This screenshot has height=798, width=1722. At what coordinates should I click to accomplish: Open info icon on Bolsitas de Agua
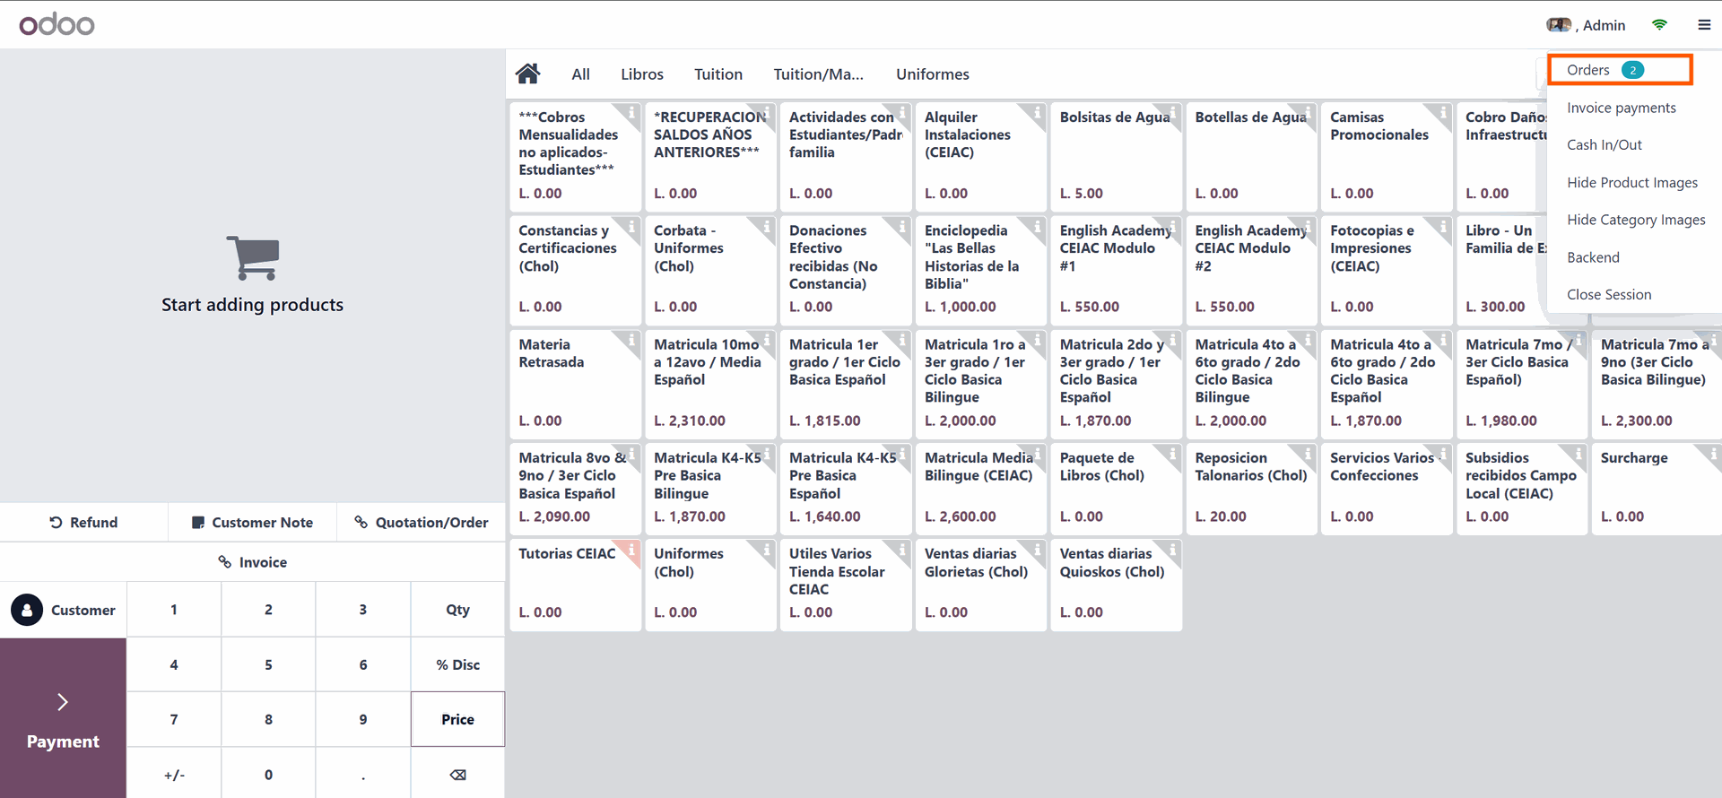click(x=1172, y=112)
